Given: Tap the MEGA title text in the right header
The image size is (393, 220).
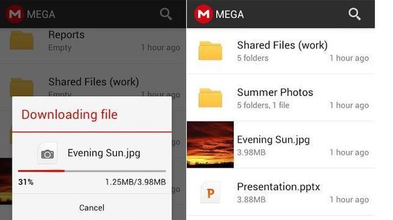Looking at the screenshot, I should (229, 15).
